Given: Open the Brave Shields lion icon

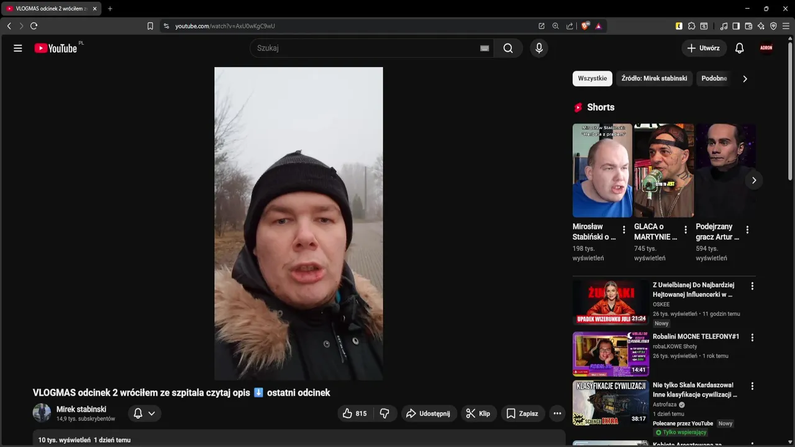Looking at the screenshot, I should [x=585, y=26].
